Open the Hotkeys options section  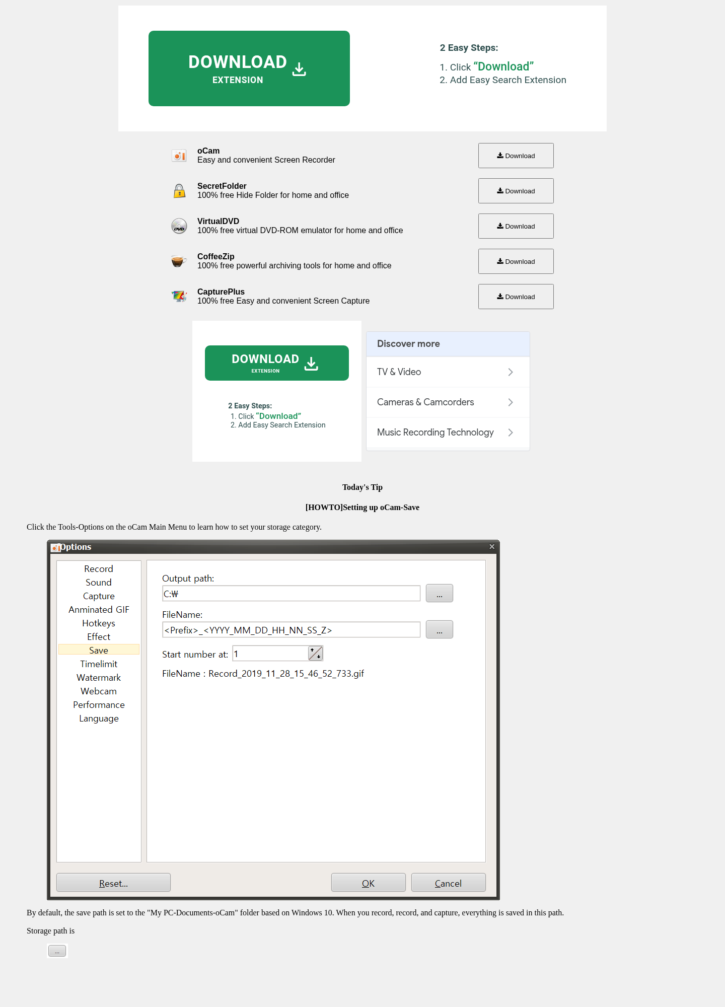point(99,623)
